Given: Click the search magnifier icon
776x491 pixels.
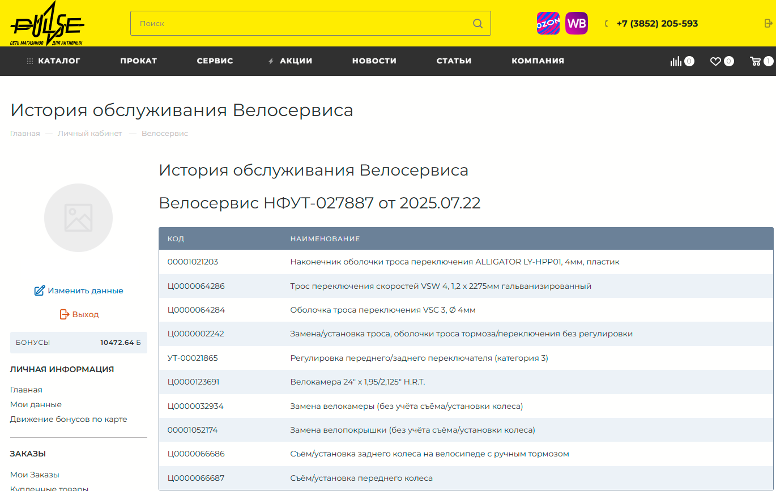Looking at the screenshot, I should click(477, 24).
